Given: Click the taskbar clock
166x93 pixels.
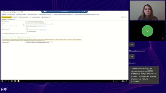Looking at the screenshot, I should coord(123,81).
